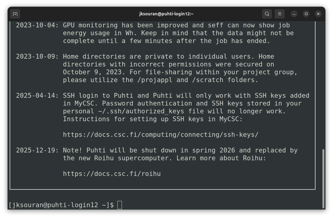Maximize the terminal window
Image resolution: width=333 pixels, height=218 pixels.
[306, 14]
